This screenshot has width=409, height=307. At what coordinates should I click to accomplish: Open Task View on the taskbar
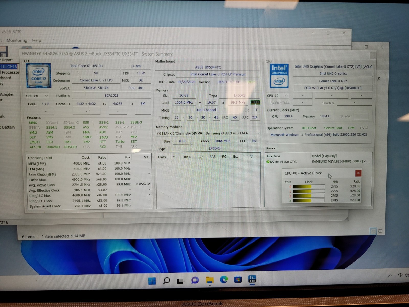coord(180,281)
